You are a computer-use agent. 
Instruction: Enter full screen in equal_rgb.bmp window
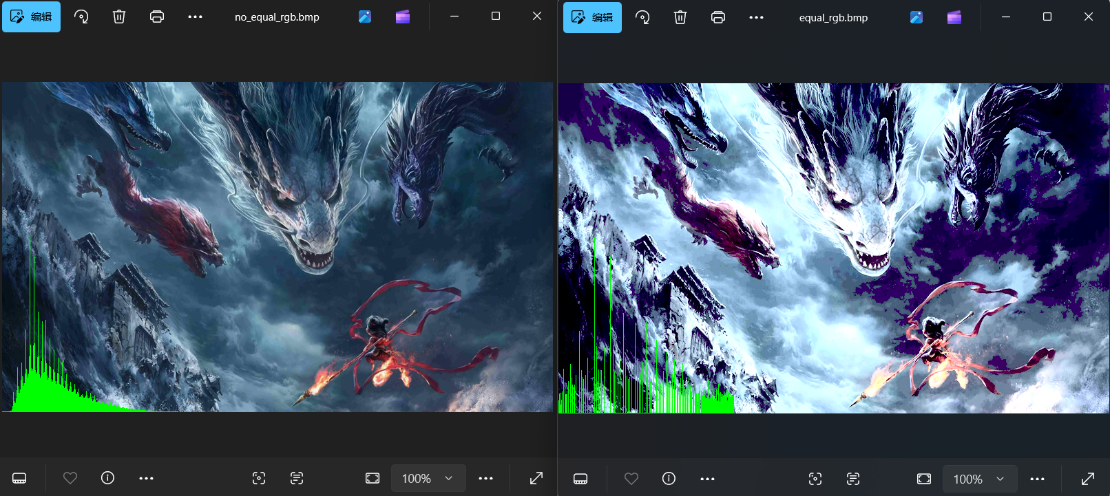coord(1088,479)
